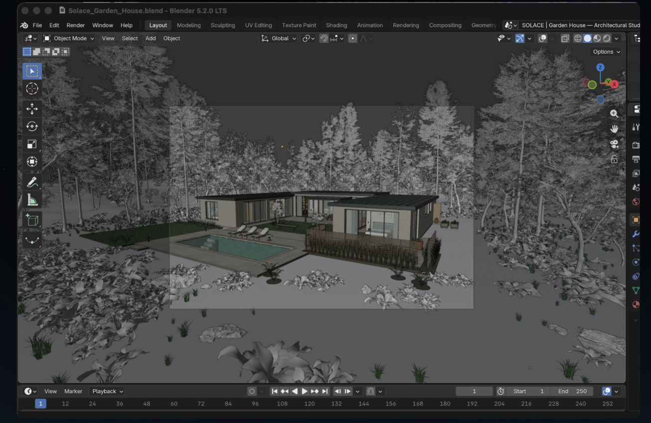Switch to the UV Editing workspace tab

(258, 25)
